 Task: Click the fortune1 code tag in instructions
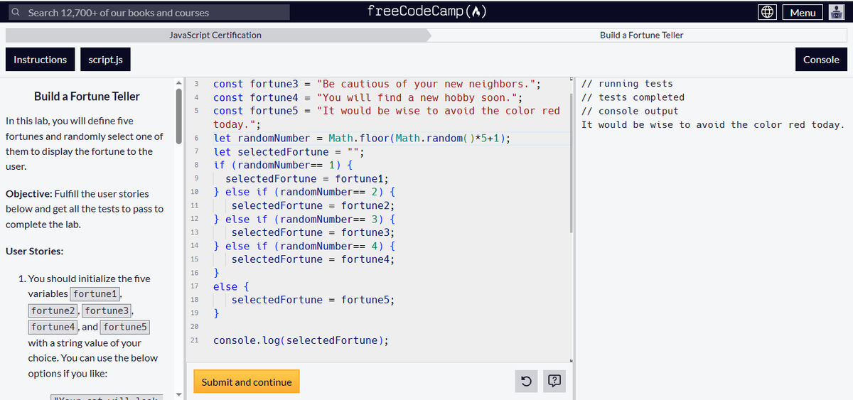pos(95,293)
